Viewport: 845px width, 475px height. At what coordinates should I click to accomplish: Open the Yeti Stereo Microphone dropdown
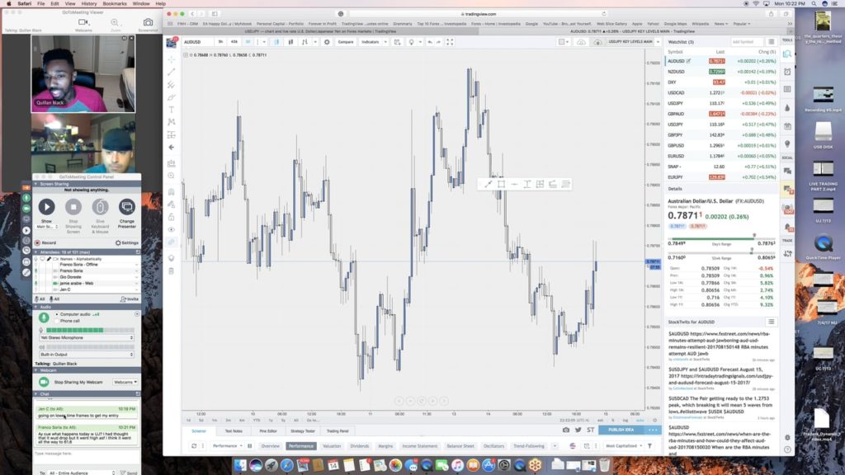(86, 337)
